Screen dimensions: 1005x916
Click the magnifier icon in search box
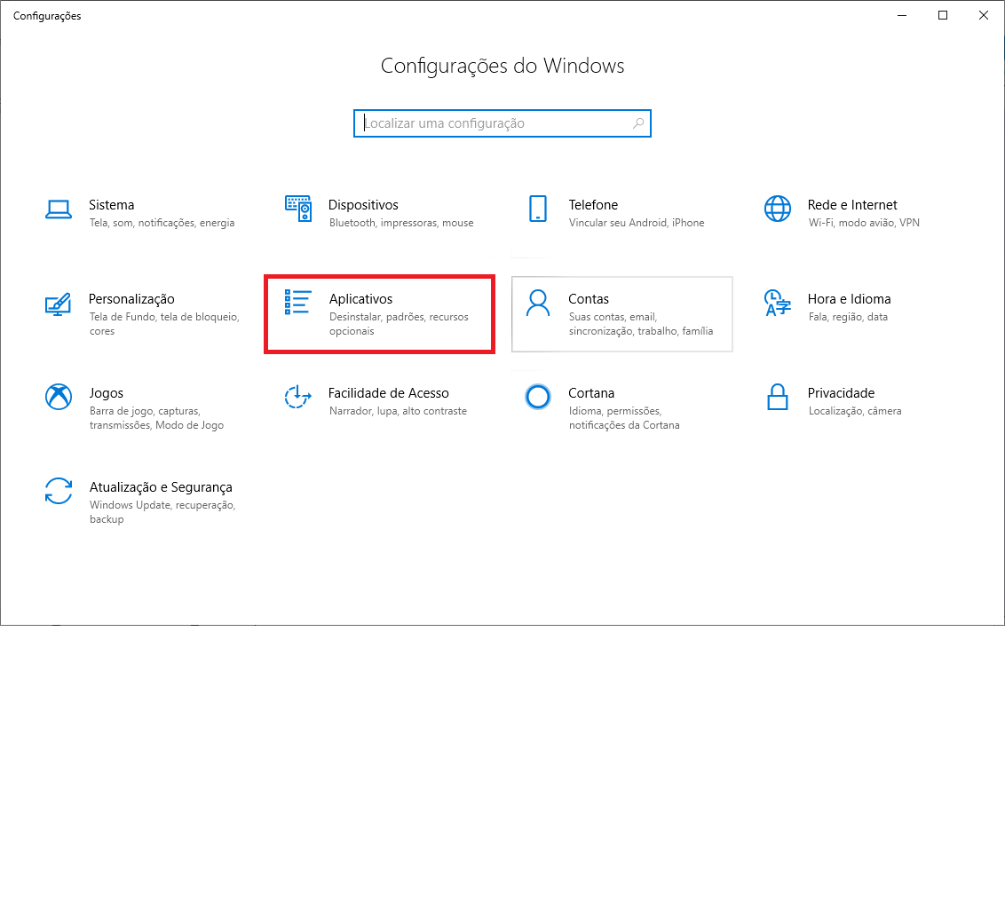click(638, 123)
